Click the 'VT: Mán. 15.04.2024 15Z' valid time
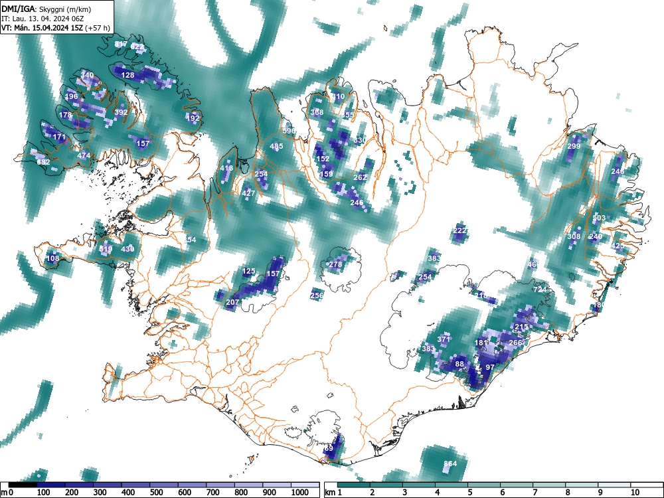The width and height of the screenshot is (664, 498). pyautogui.click(x=42, y=28)
